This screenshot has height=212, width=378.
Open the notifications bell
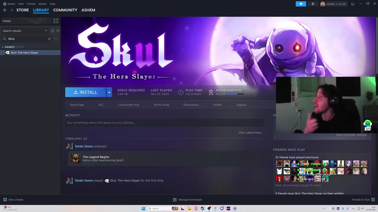tap(313, 4)
